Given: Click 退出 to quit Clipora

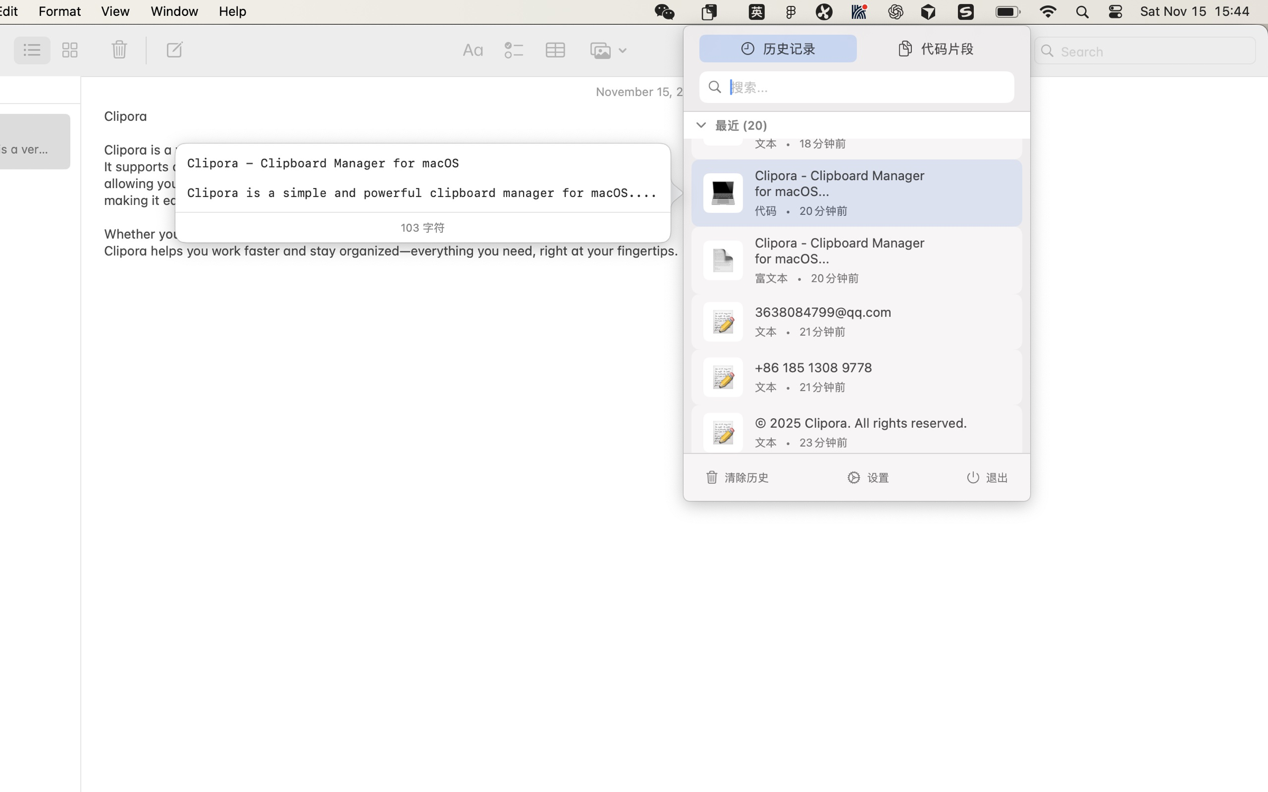Looking at the screenshot, I should (x=987, y=477).
